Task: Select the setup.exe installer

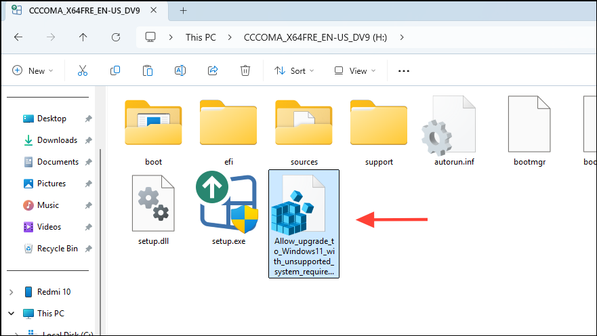Action: tap(228, 209)
